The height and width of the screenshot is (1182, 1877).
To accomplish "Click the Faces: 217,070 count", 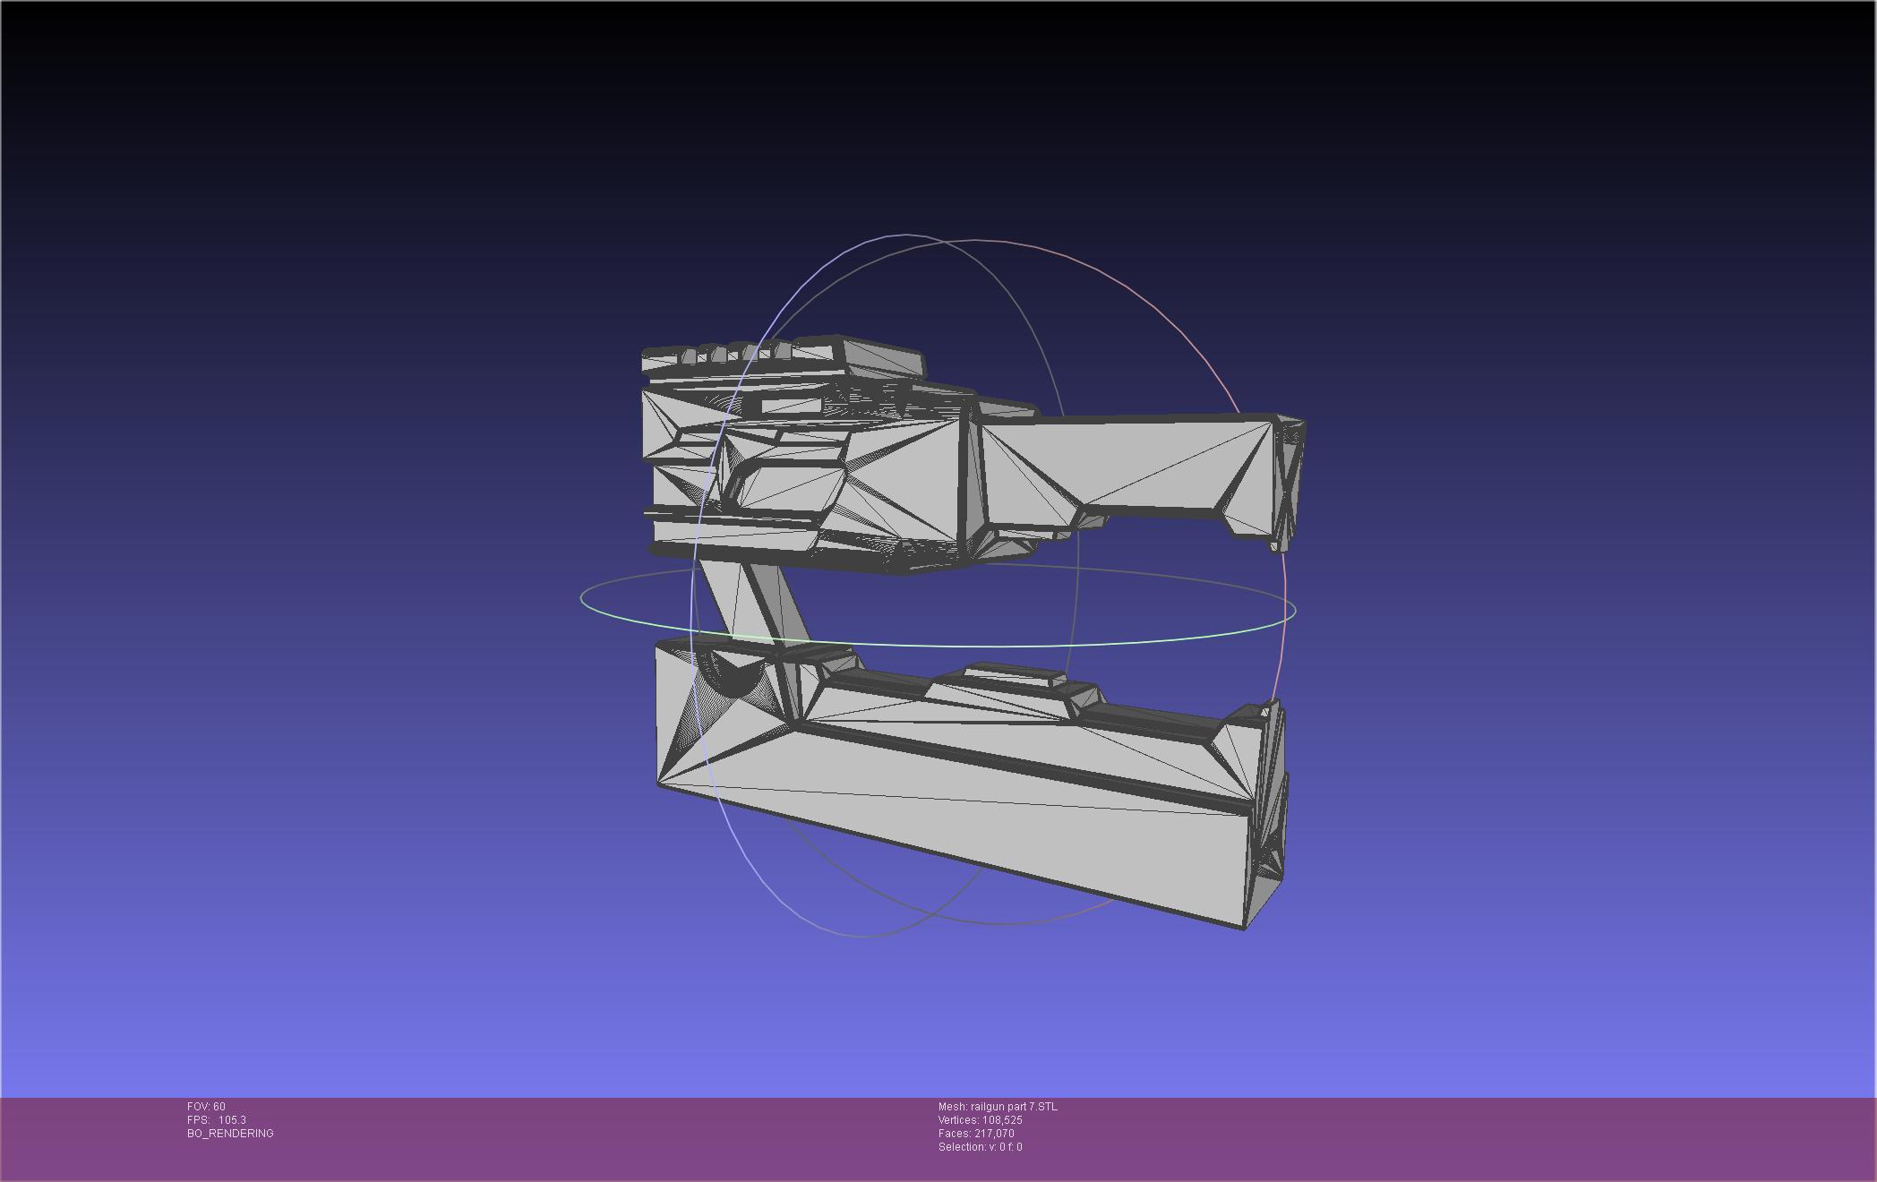I will [x=976, y=1134].
